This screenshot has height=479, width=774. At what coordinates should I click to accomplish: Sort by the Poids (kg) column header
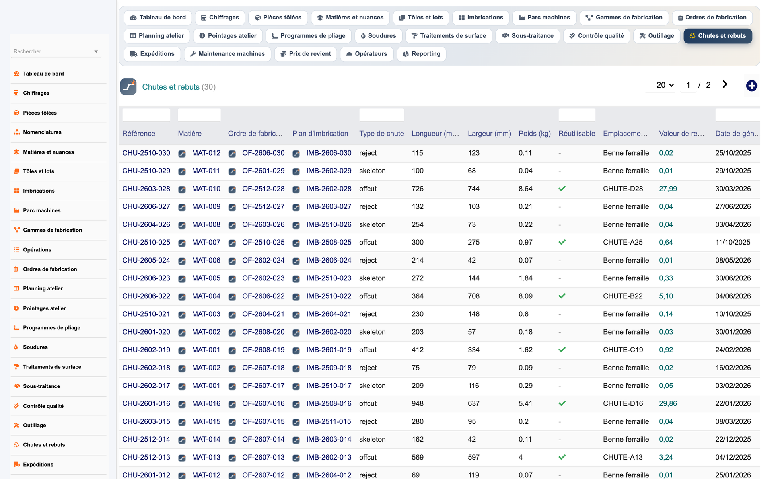(535, 134)
